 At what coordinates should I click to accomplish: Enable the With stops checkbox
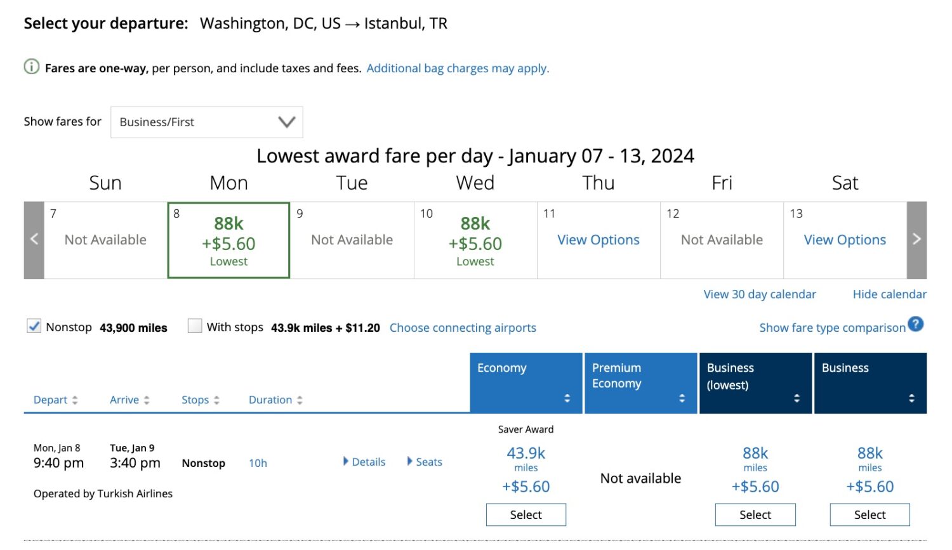(x=195, y=326)
